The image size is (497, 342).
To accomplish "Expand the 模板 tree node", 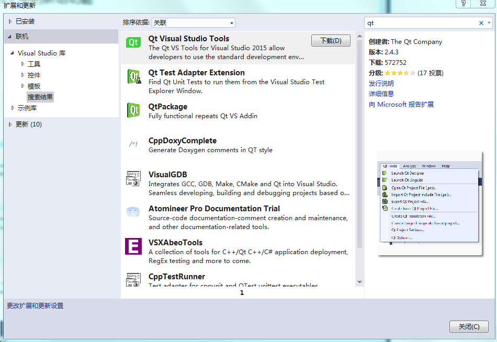I will pos(22,86).
